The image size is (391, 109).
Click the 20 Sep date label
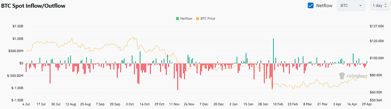[115, 104]
